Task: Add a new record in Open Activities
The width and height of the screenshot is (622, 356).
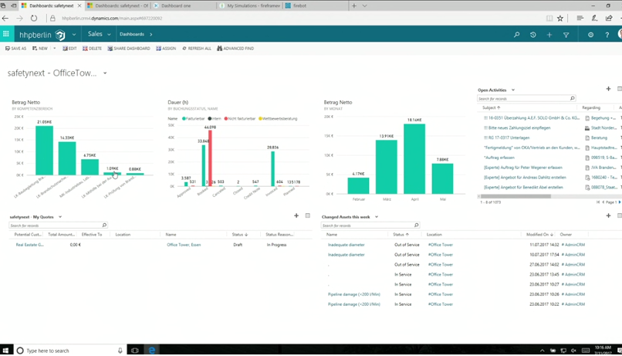Action: pos(608,90)
